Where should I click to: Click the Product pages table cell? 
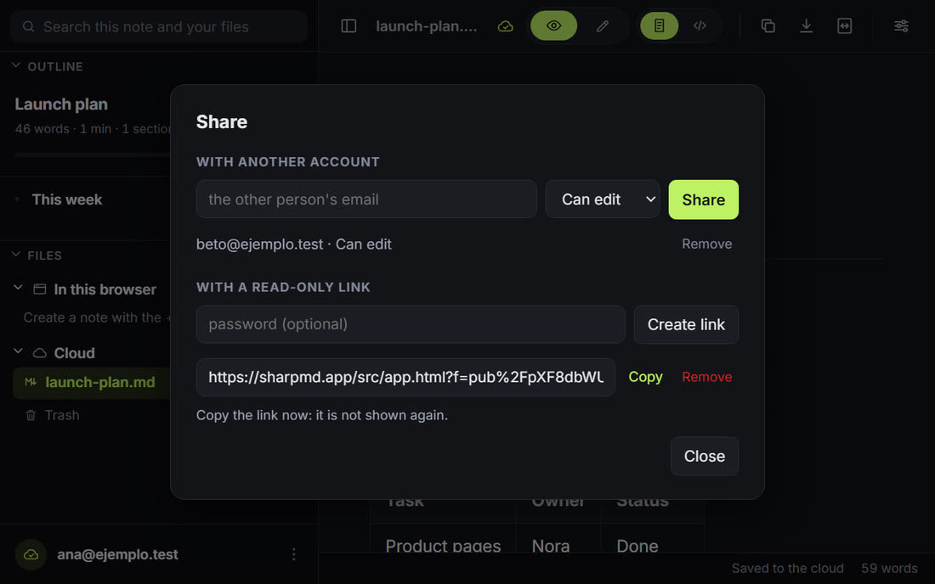443,546
